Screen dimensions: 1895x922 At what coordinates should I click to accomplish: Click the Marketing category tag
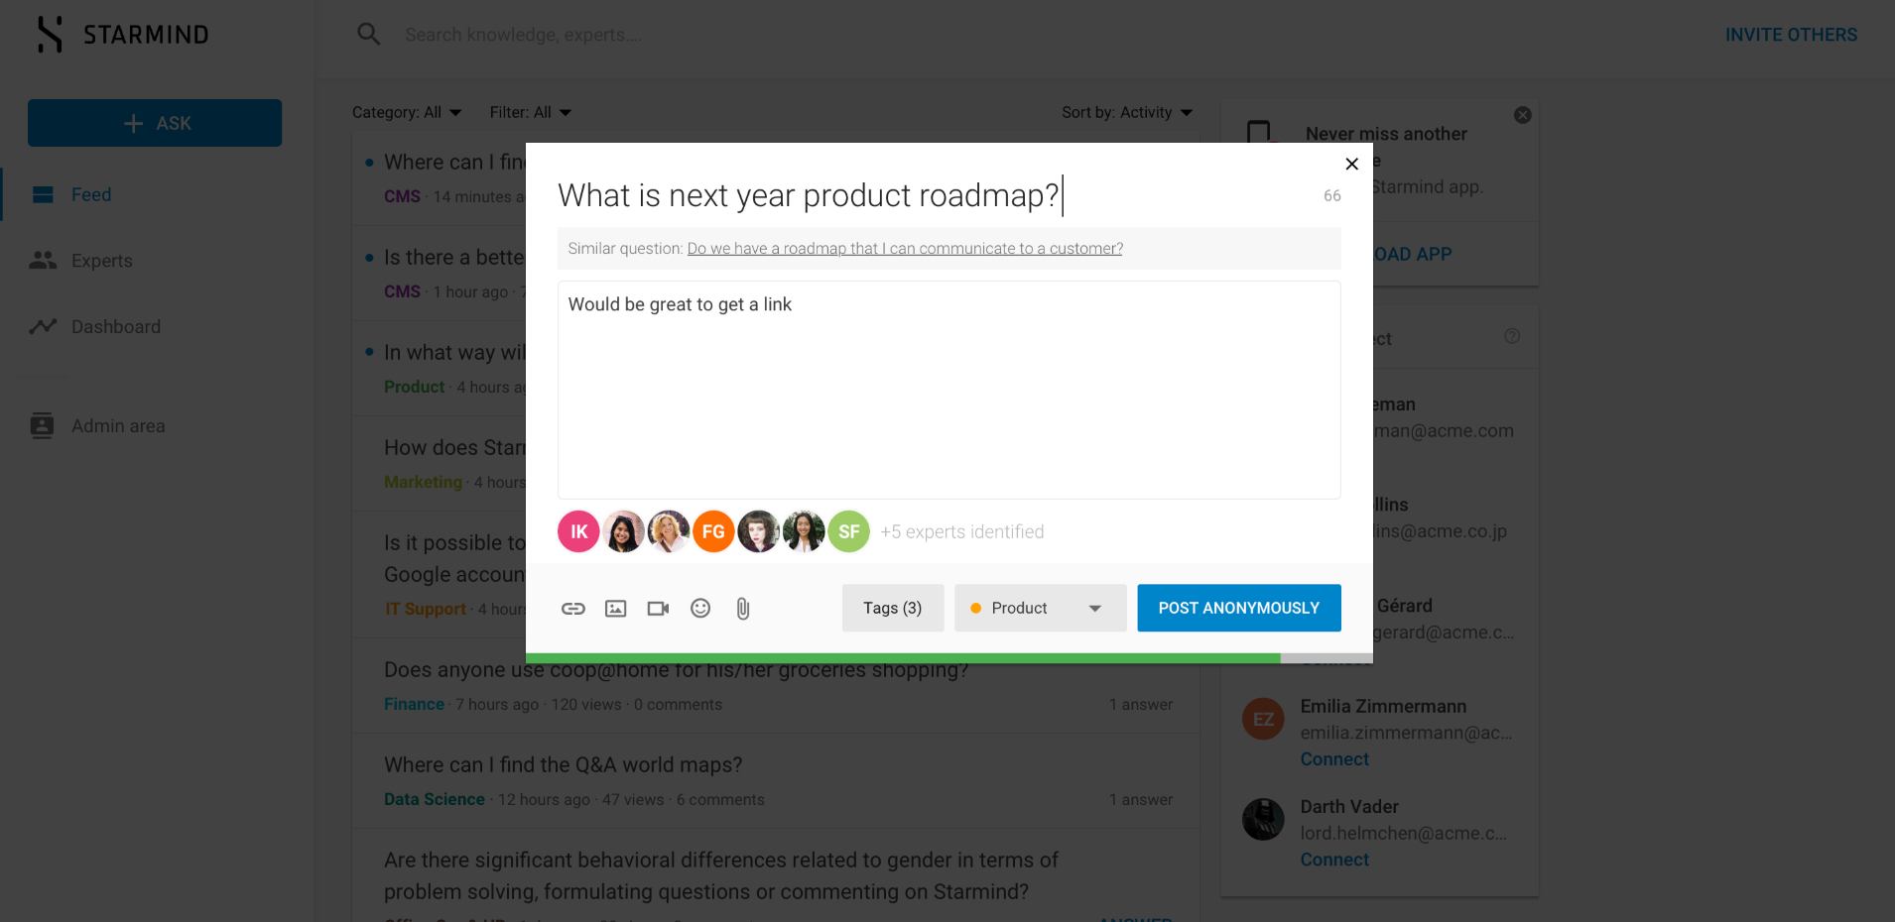pos(424,482)
